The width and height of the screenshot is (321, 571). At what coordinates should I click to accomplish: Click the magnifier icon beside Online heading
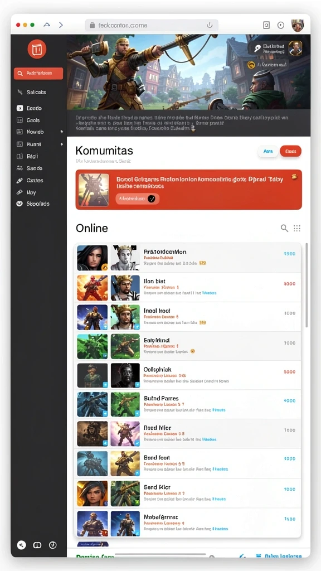[x=284, y=228]
